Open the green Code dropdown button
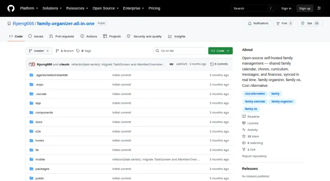 (220, 51)
